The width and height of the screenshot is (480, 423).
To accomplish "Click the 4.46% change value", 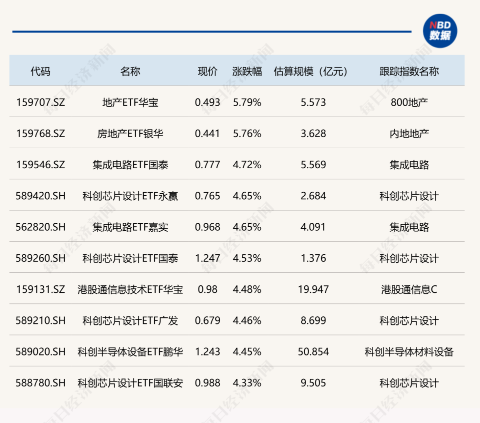I will (x=247, y=320).
